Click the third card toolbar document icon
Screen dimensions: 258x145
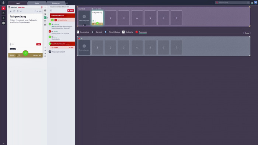tap(18, 11)
